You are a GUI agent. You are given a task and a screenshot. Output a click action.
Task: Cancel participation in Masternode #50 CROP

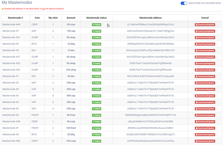point(205,141)
